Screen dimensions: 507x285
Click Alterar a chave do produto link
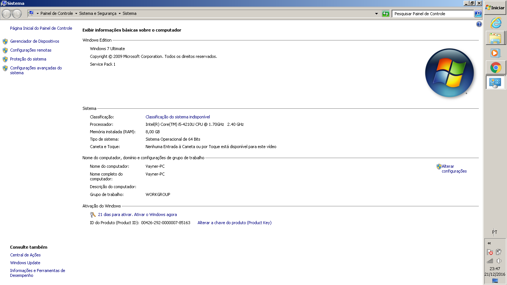coord(235,223)
